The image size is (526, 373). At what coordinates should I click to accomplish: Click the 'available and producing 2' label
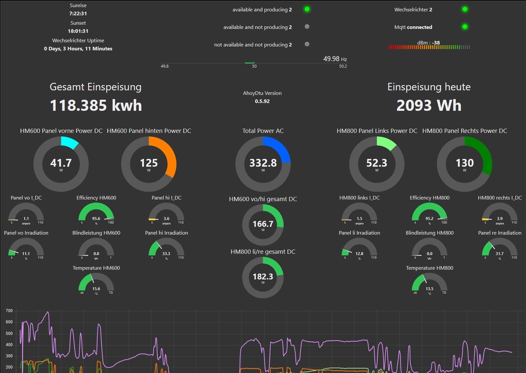pos(262,10)
